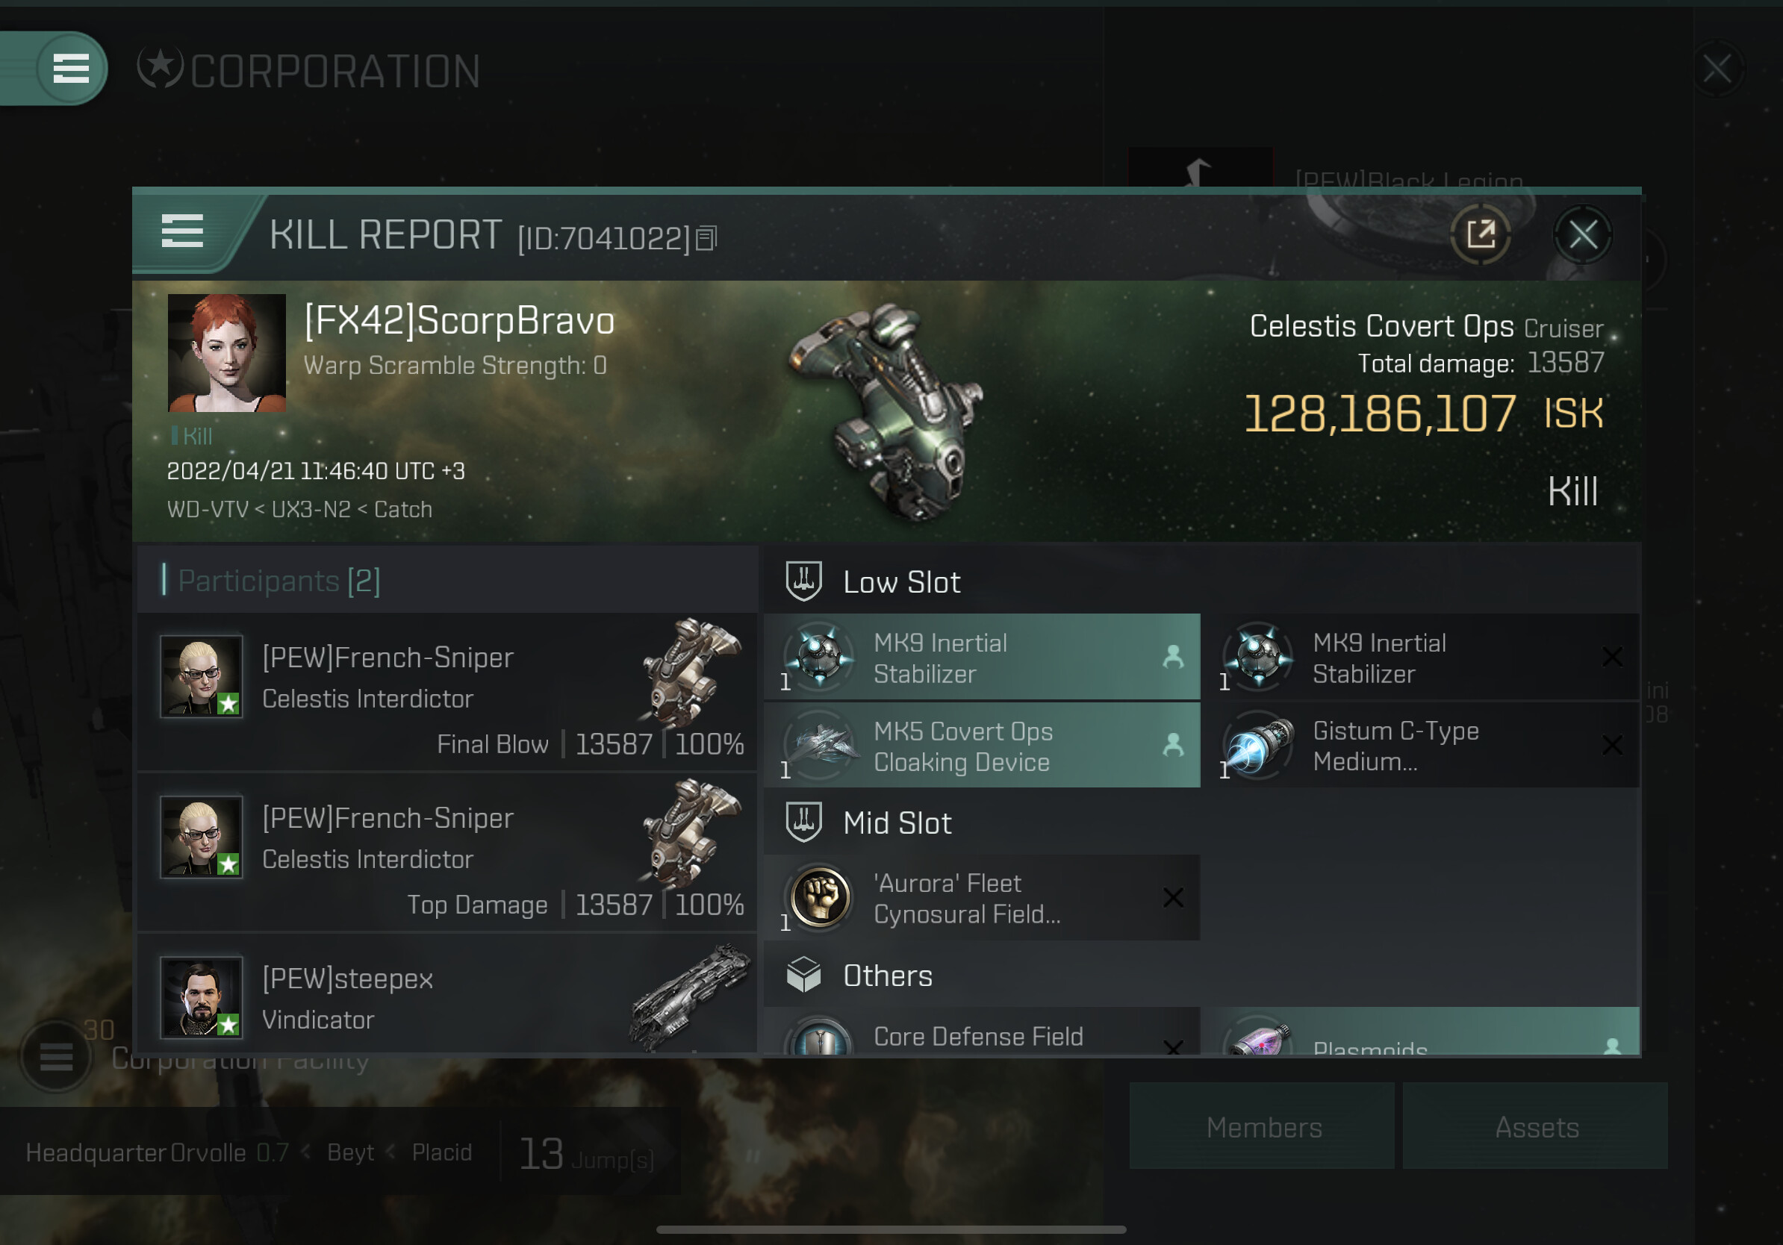
Task: Select the first MK9 Inertial Stabilizer item
Action: (982, 658)
